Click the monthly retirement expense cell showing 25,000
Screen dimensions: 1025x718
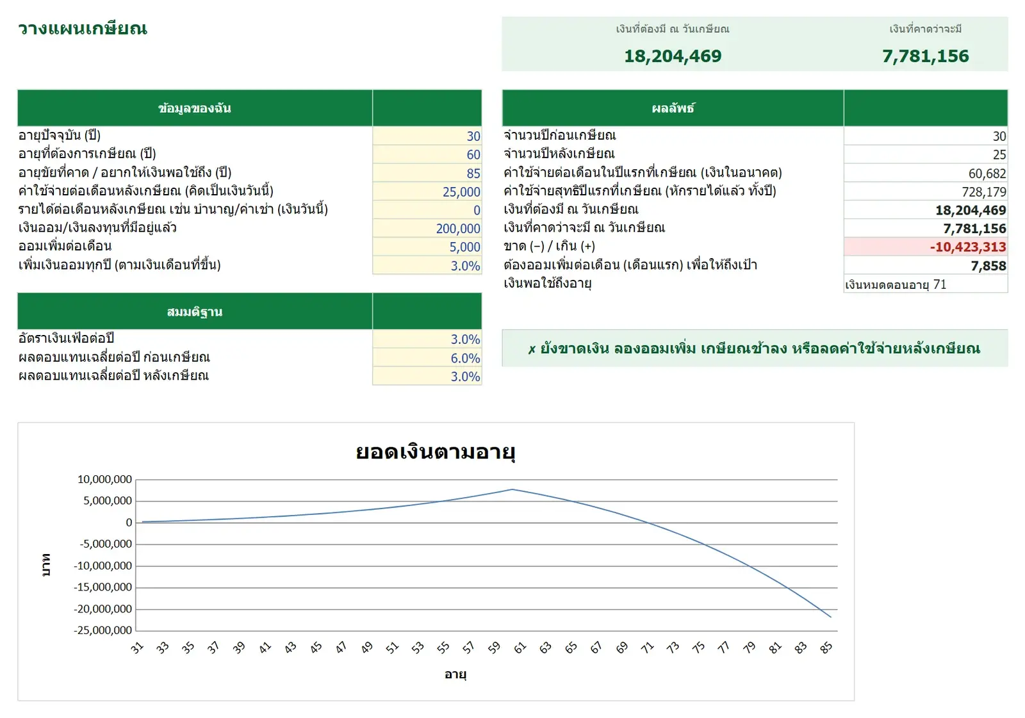[427, 192]
